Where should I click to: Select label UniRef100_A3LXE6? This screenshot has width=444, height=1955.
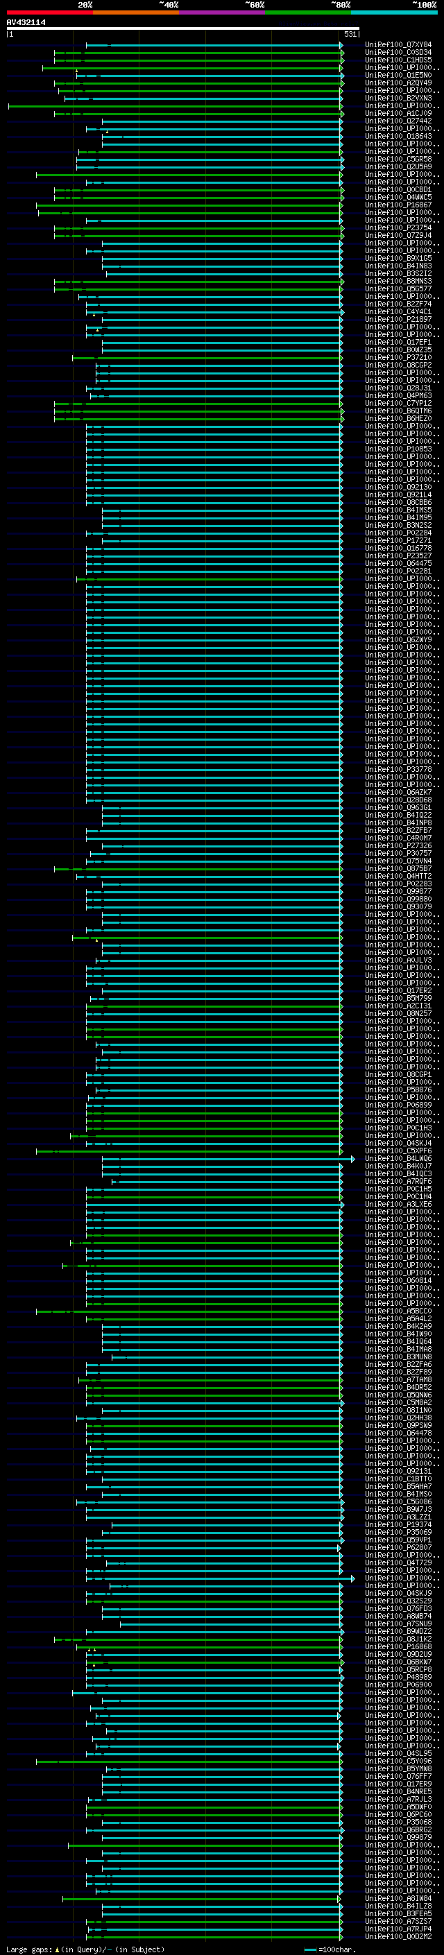pos(398,1205)
